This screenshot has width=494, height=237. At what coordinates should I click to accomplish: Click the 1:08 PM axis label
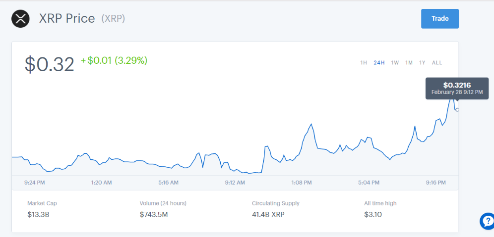click(302, 183)
